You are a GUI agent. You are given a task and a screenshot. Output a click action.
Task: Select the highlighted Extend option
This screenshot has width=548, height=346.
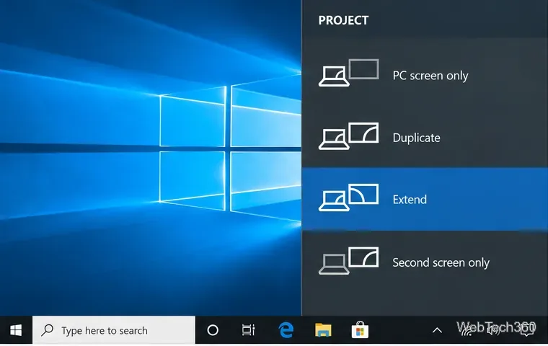425,199
